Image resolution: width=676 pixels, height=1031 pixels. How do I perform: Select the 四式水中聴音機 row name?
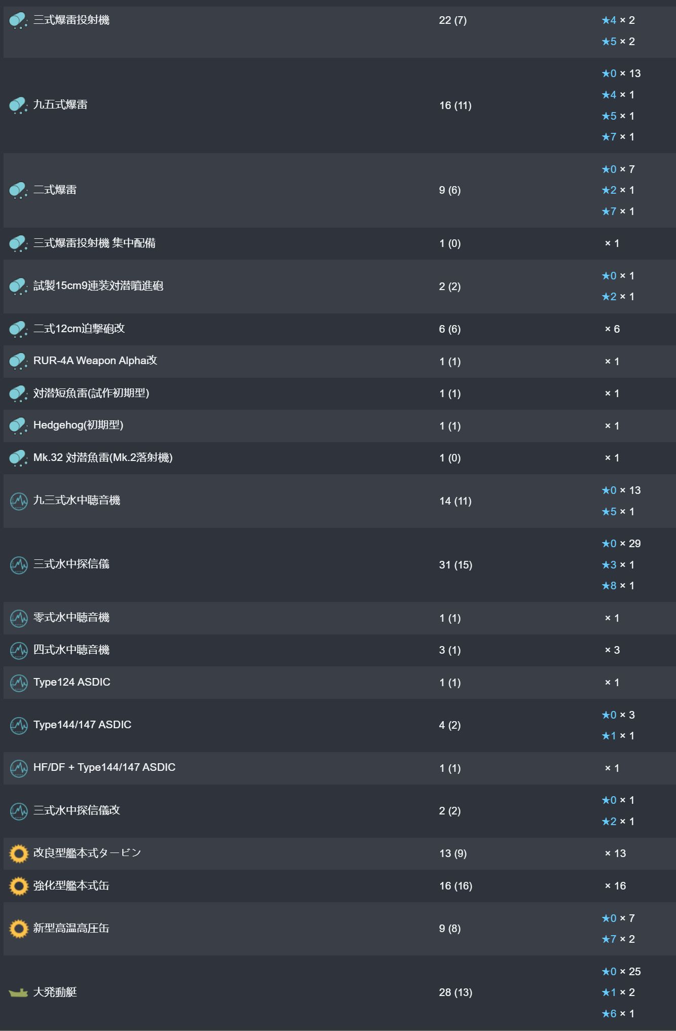tap(72, 650)
